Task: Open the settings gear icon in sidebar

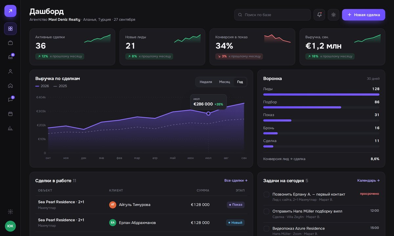Action: (x=10, y=212)
